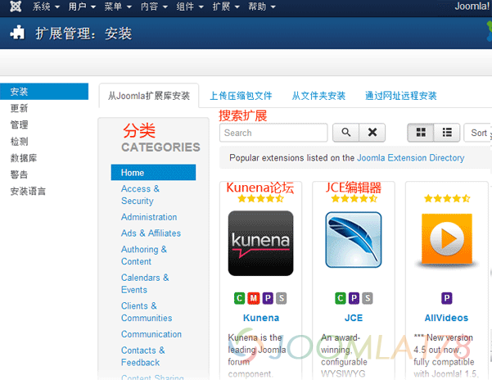Open 更新 in the left sidebar
The width and height of the screenshot is (492, 380).
click(19, 108)
